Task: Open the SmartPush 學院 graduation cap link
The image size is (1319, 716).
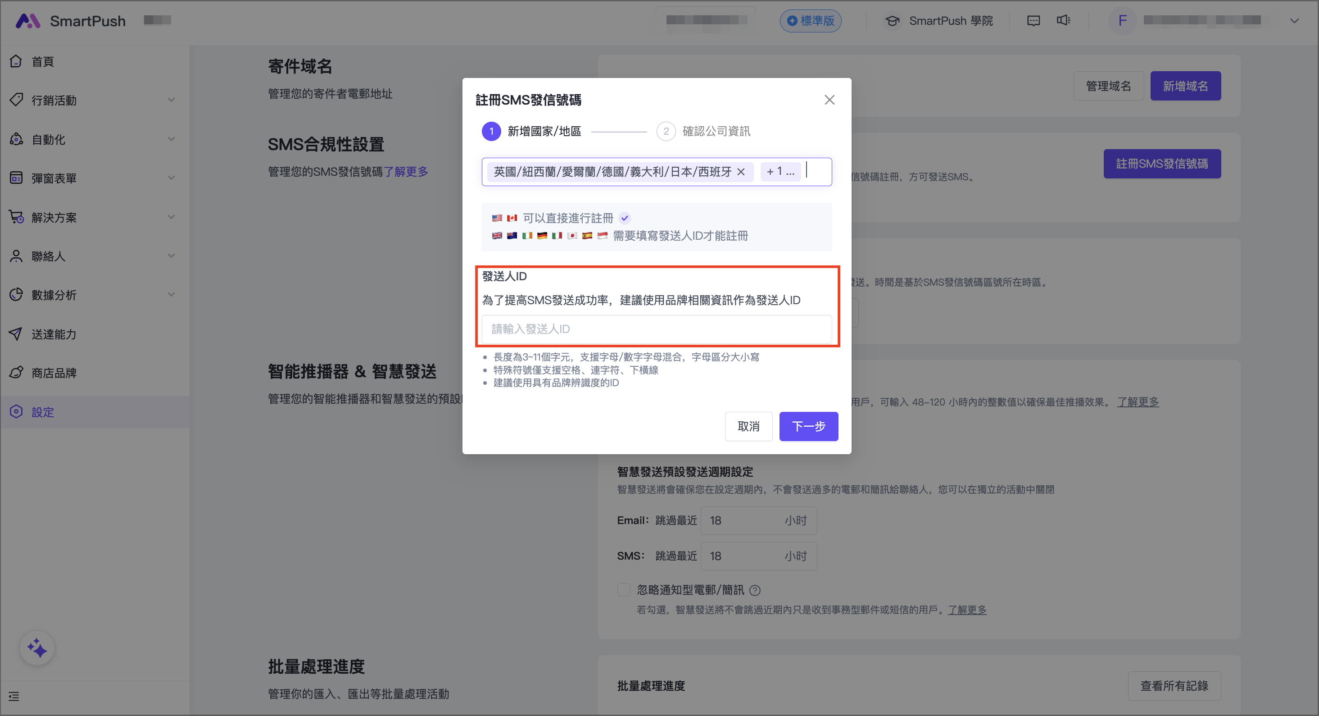Action: (892, 21)
